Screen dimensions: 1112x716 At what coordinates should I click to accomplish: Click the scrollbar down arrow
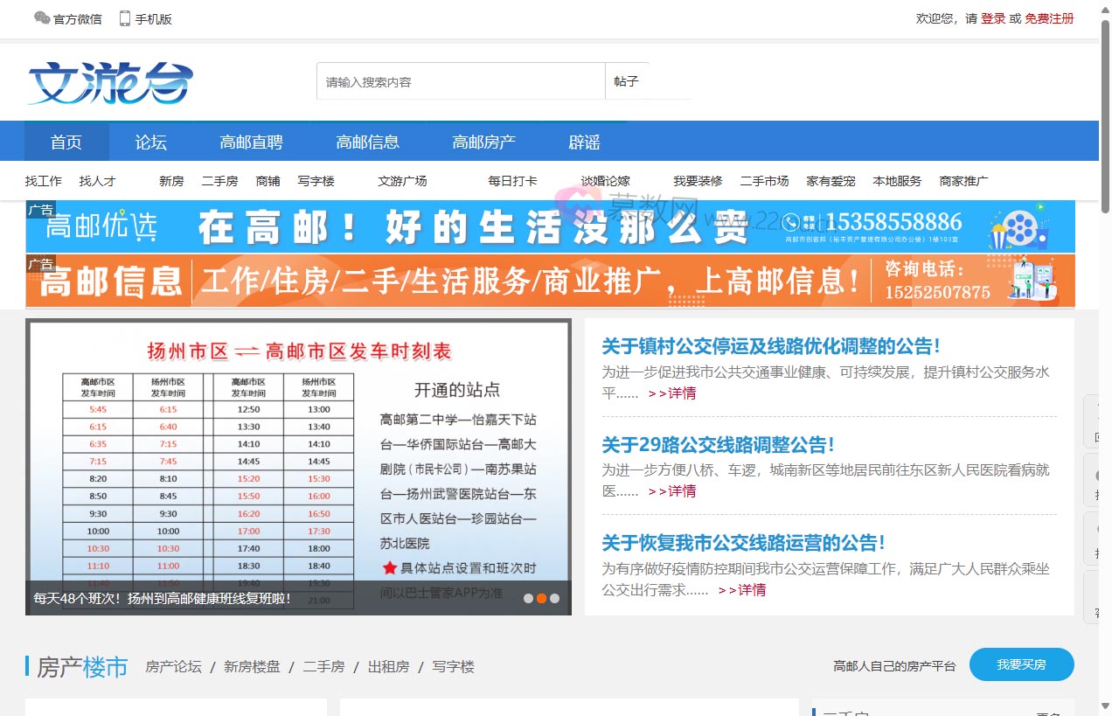1105,706
